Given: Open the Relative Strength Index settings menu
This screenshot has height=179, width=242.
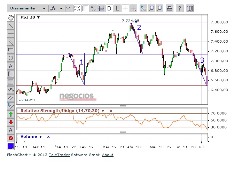Looking at the screenshot, I should coord(103,111).
